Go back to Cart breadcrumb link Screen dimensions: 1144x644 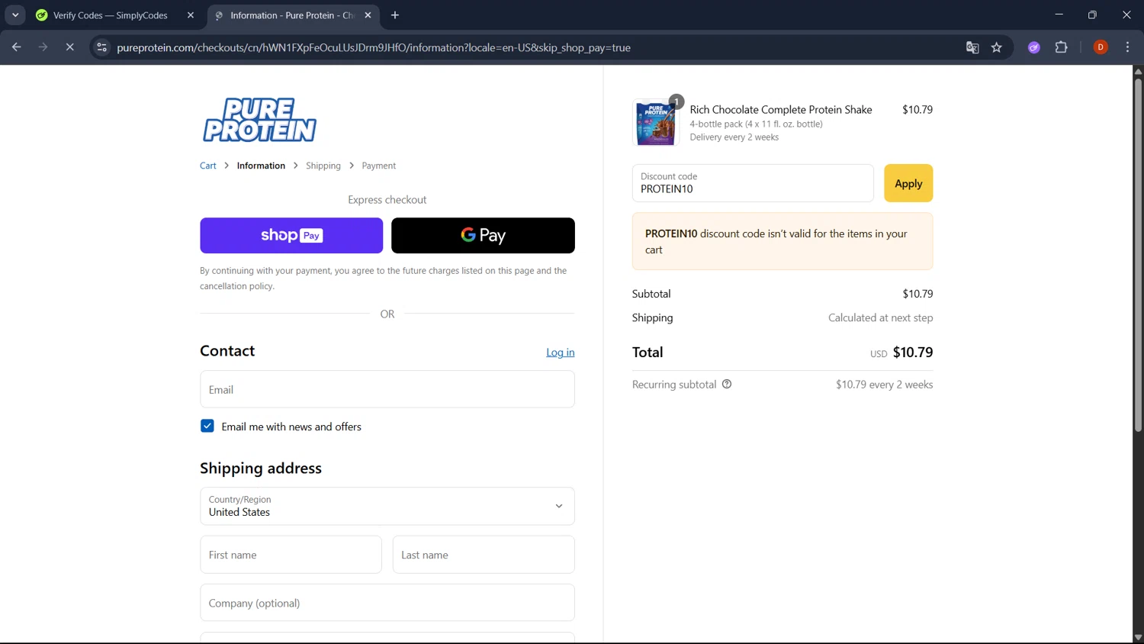coord(208,166)
